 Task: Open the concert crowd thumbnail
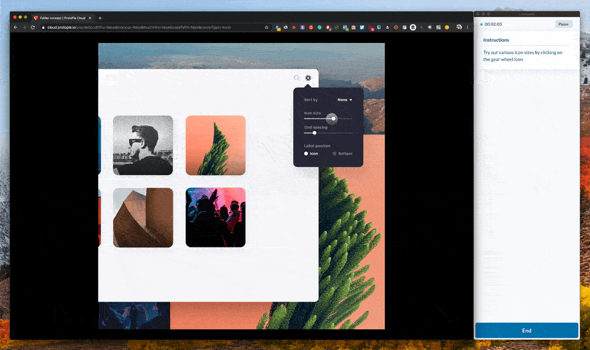click(216, 217)
